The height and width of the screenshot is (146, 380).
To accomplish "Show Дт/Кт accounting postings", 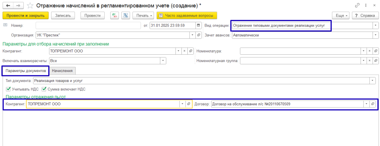I will tap(114, 16).
